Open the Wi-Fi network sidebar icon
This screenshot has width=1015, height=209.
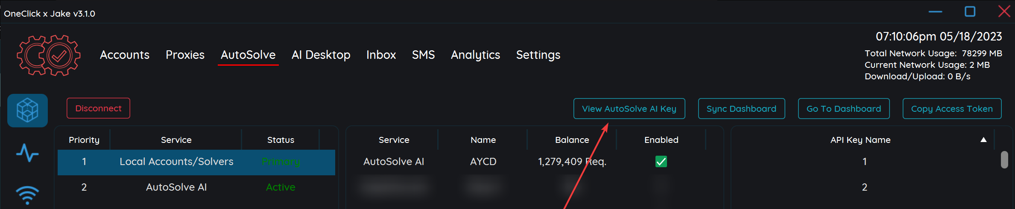point(27,194)
